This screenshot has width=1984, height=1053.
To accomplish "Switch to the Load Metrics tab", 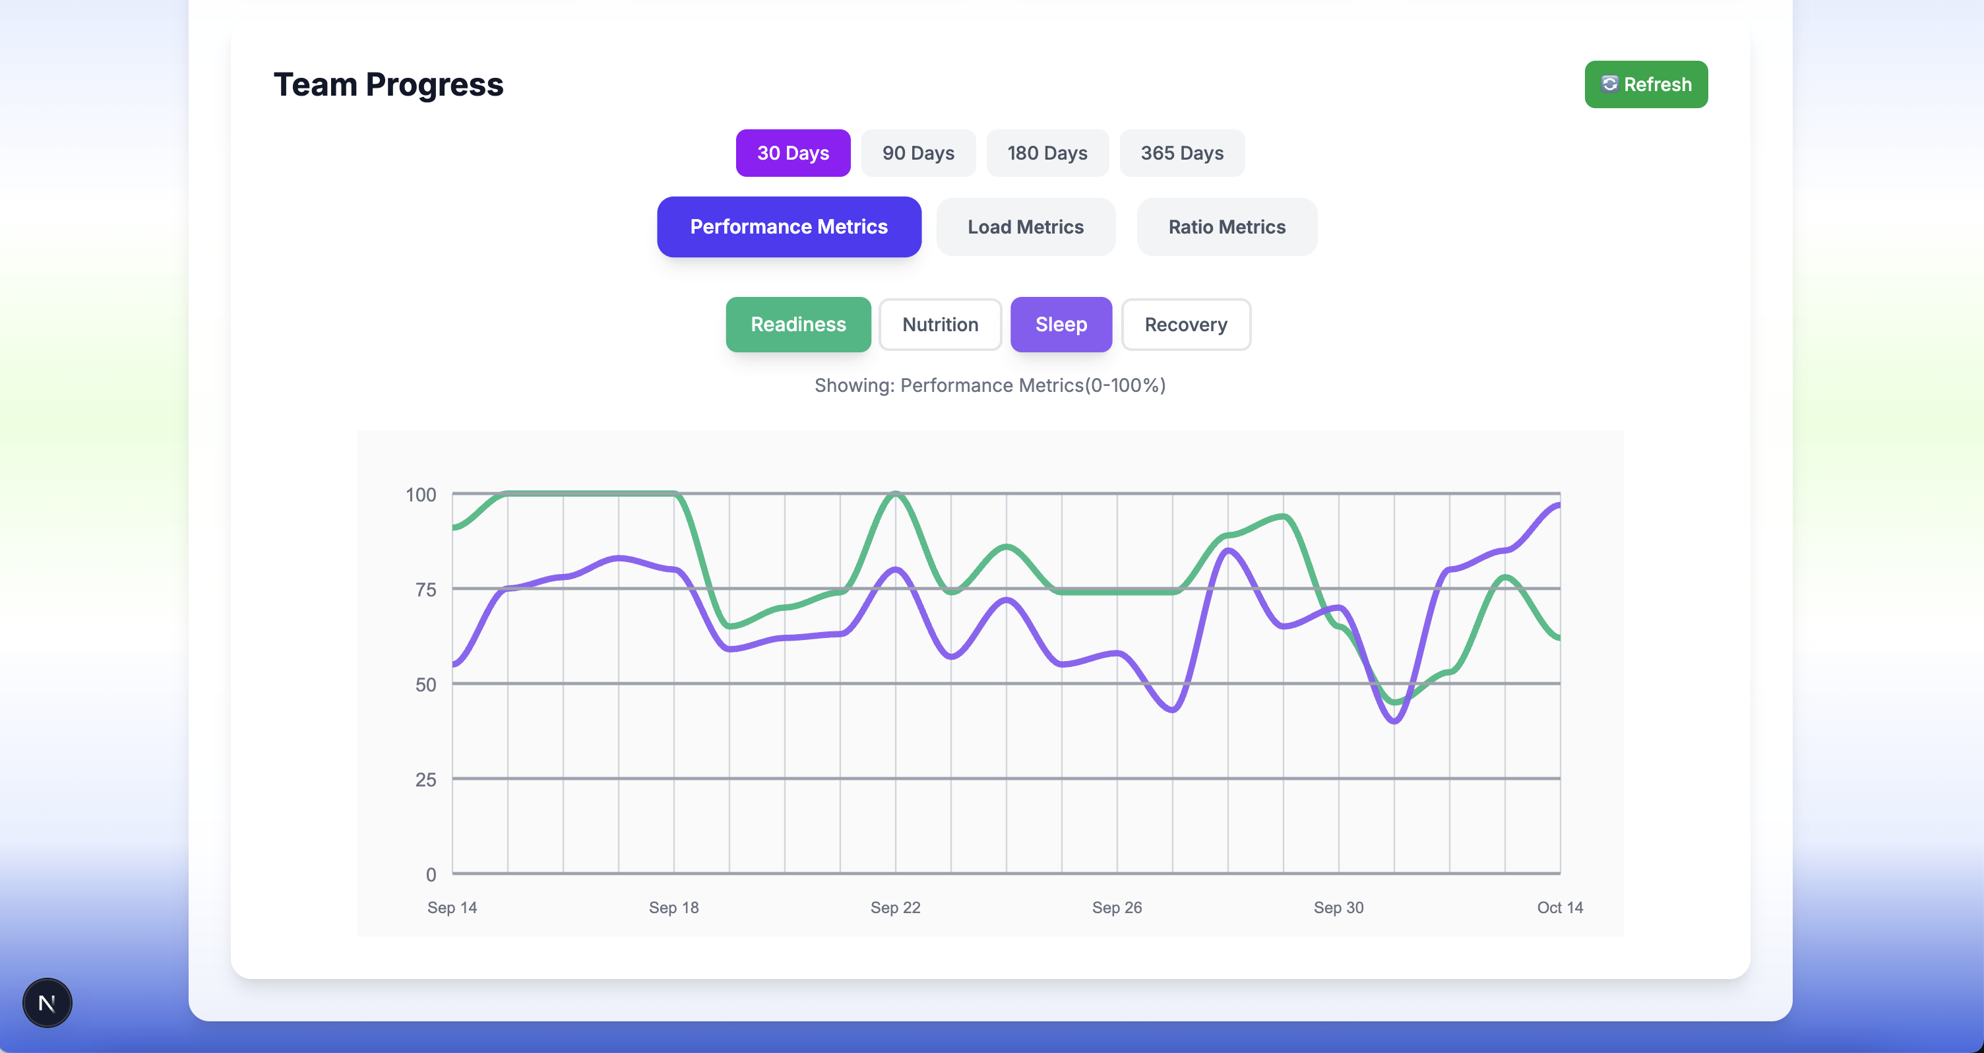I will [x=1025, y=226].
